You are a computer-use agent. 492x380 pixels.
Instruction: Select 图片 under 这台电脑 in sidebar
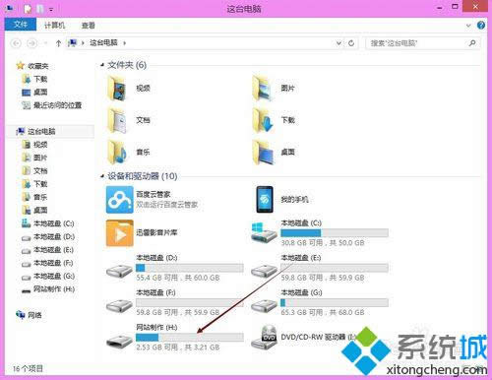pyautogui.click(x=34, y=158)
